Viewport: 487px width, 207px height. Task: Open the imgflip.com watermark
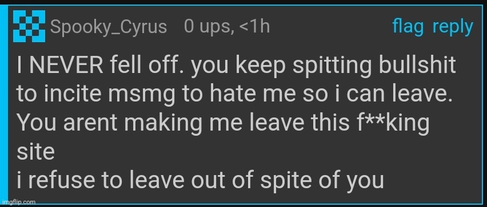click(x=18, y=202)
